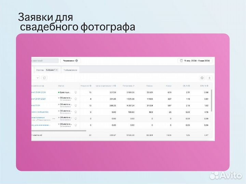The height and width of the screenshot is (184, 246).
Task: Click info icon beside Результат header
Action: 91,86
